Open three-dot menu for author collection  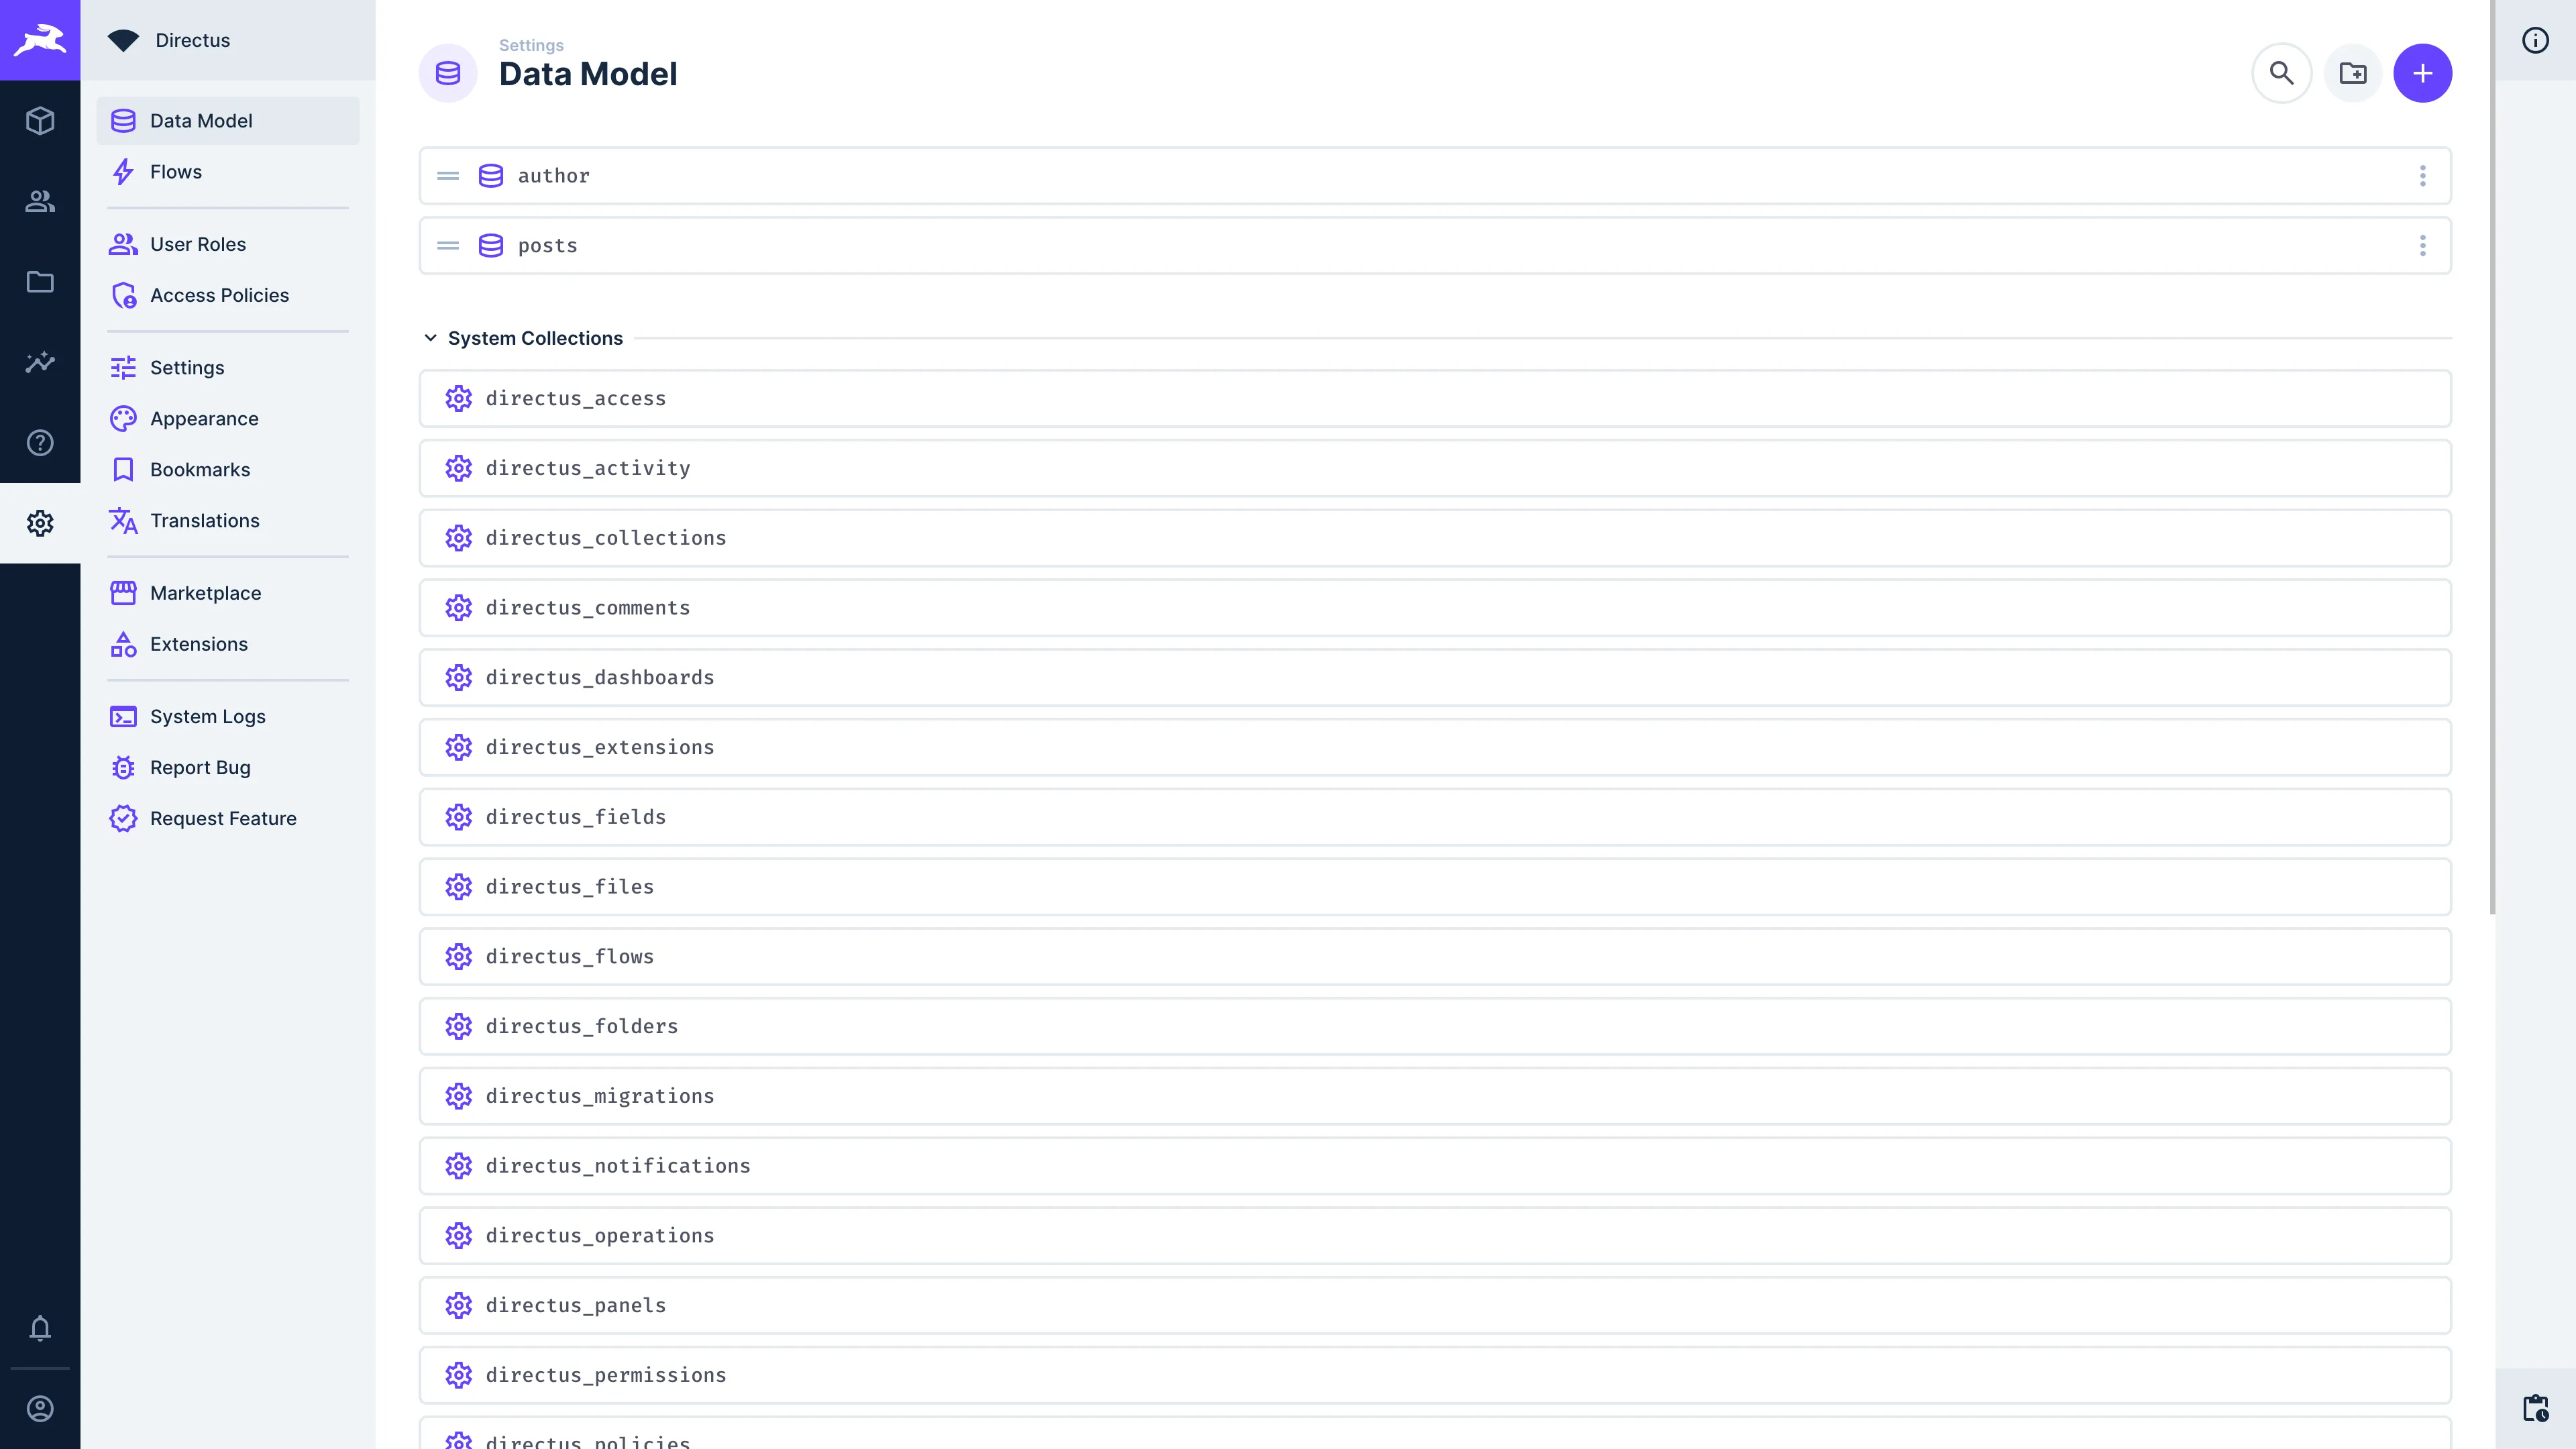tap(2422, 175)
